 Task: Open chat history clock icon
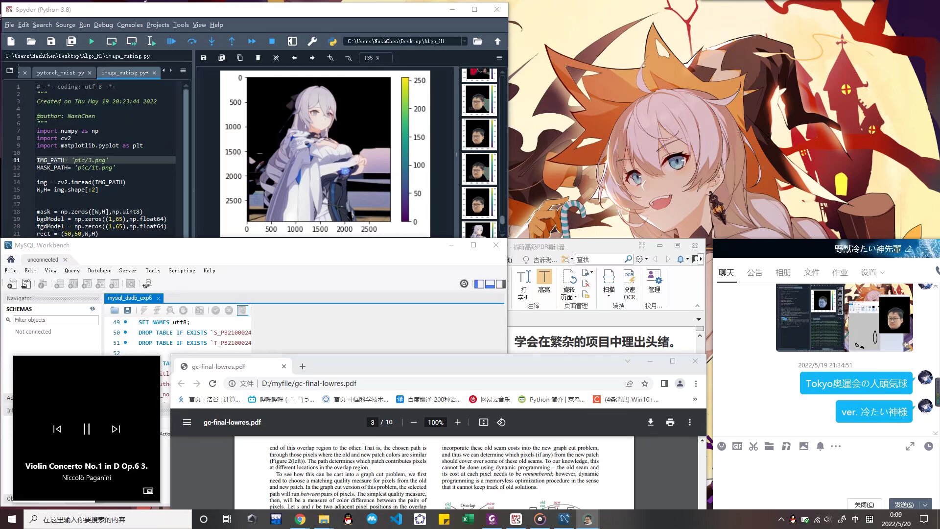929,446
